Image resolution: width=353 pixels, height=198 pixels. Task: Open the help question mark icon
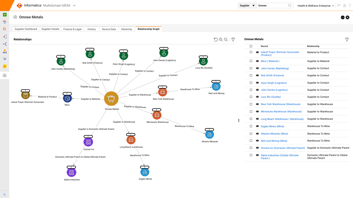(x=350, y=5)
